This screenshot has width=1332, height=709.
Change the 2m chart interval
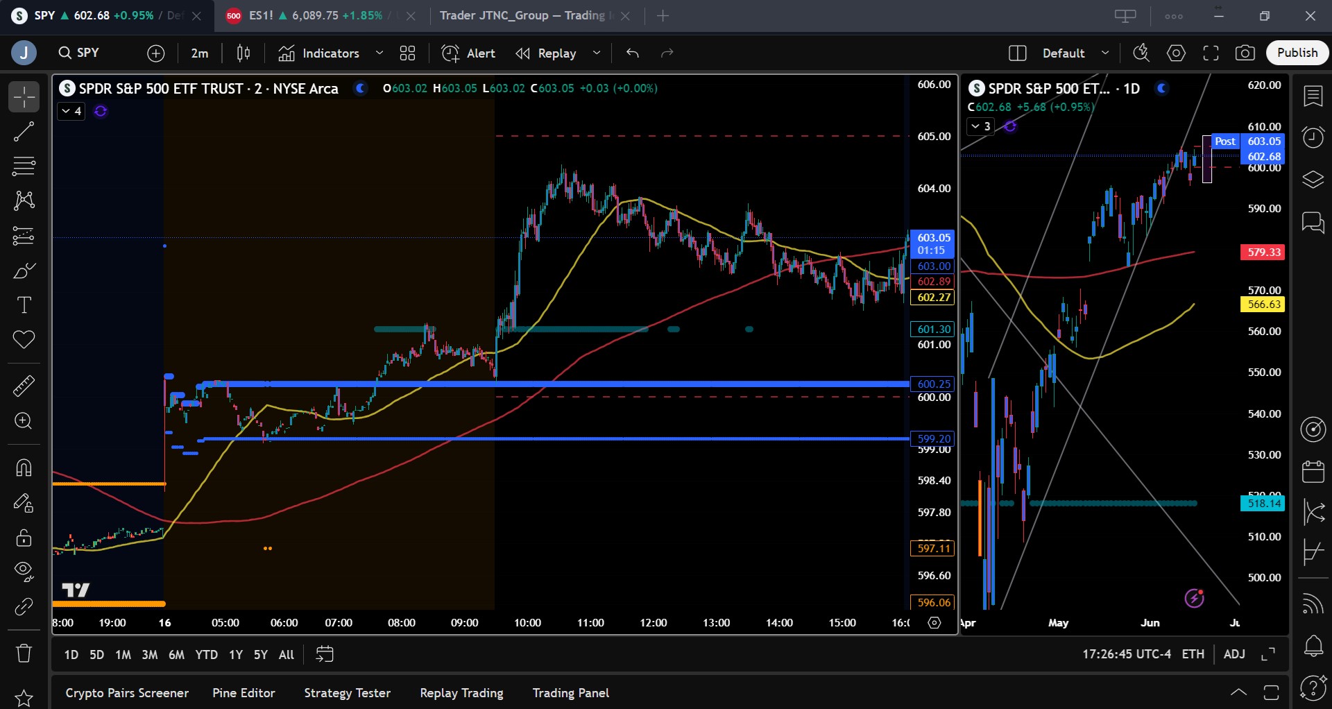(x=200, y=53)
